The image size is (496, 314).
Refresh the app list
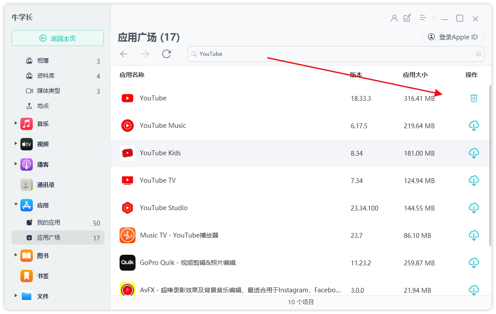pyautogui.click(x=166, y=54)
